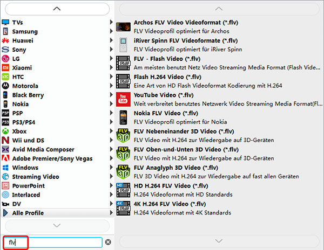Select FLV Oben-und-Unten 3D Video format
The width and height of the screenshot is (324, 250).
point(219,154)
